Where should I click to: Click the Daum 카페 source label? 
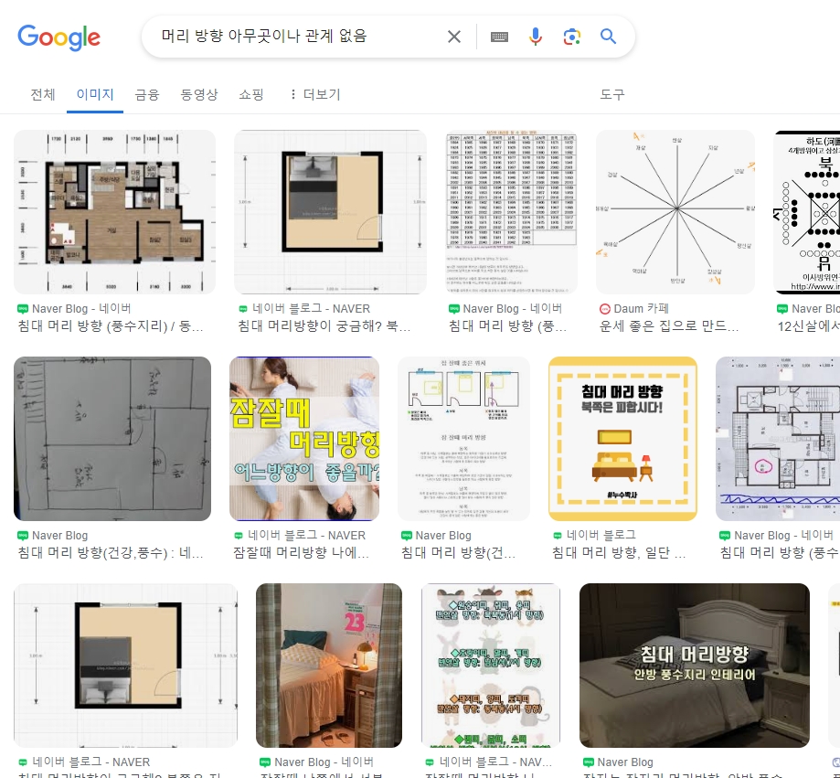pyautogui.click(x=642, y=309)
